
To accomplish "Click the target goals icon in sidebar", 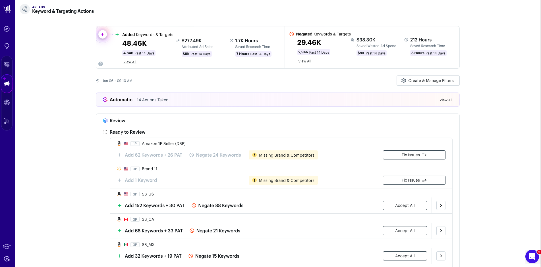I will (7, 102).
